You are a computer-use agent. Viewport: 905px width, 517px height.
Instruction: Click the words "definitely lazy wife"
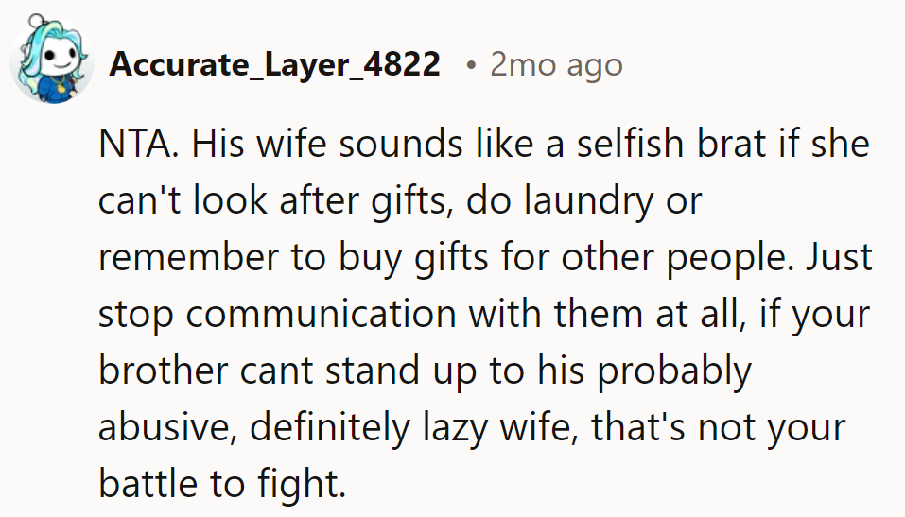[405, 426]
